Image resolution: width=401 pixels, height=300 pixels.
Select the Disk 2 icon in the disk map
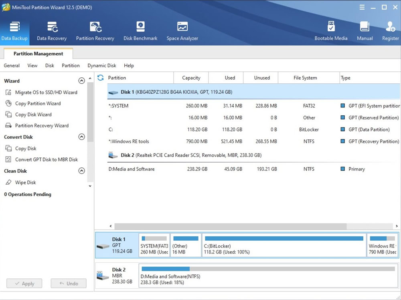103,276
